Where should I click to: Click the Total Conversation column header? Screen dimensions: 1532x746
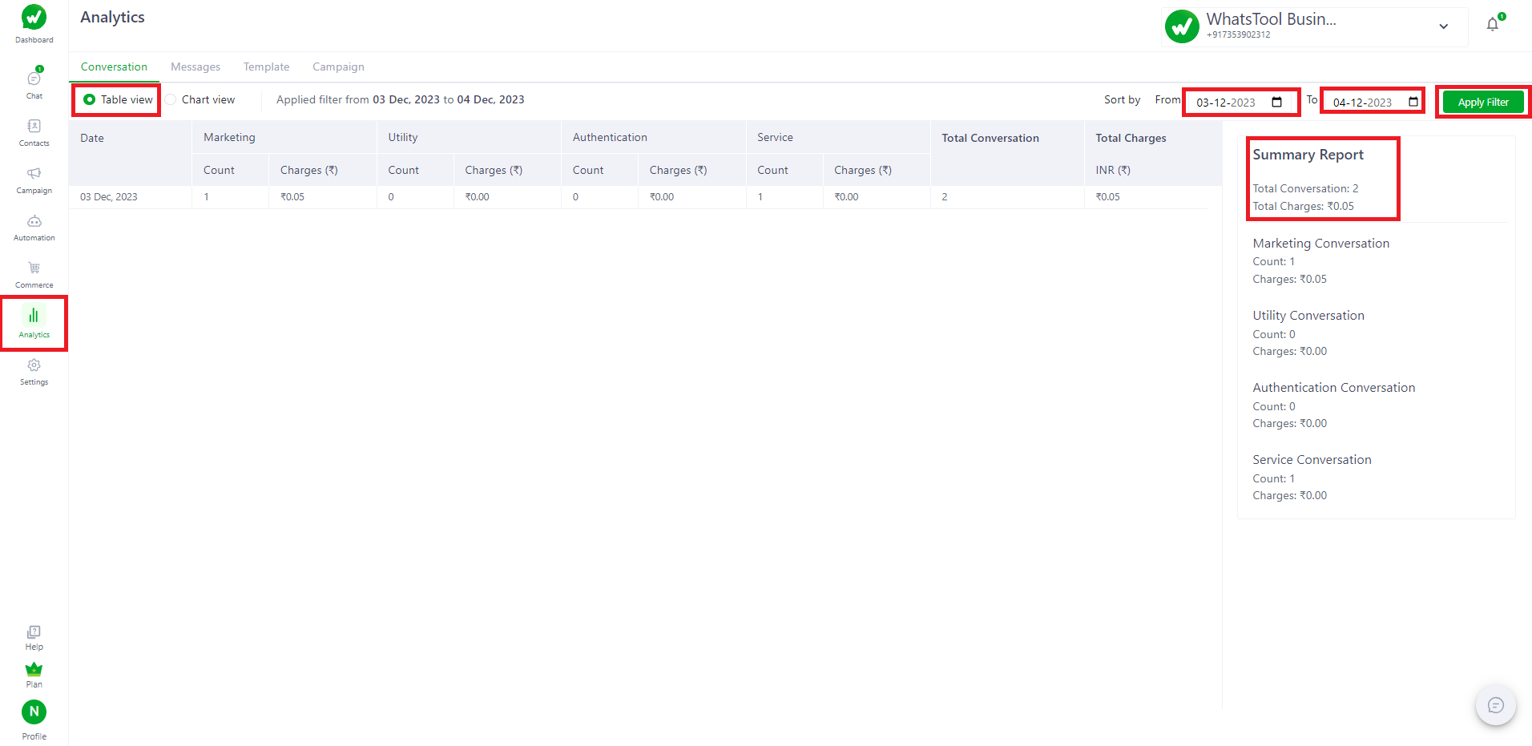990,138
